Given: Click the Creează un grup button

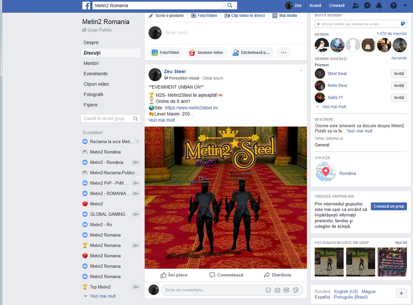Looking at the screenshot, I should point(389,206).
